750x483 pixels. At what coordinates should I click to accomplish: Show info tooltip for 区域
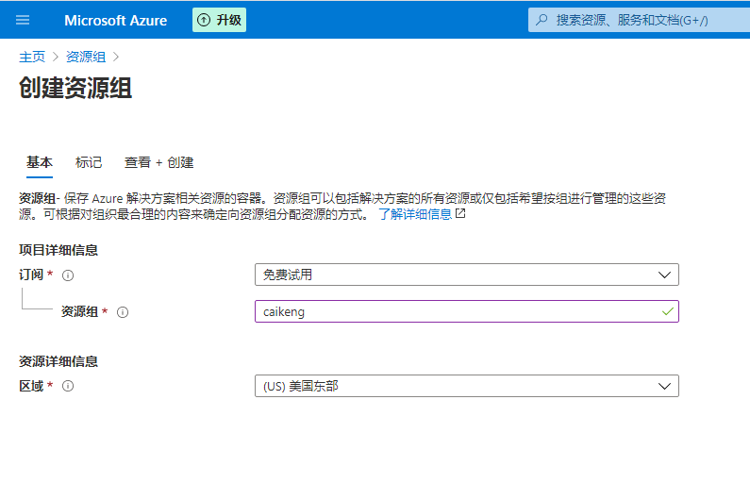tap(68, 386)
